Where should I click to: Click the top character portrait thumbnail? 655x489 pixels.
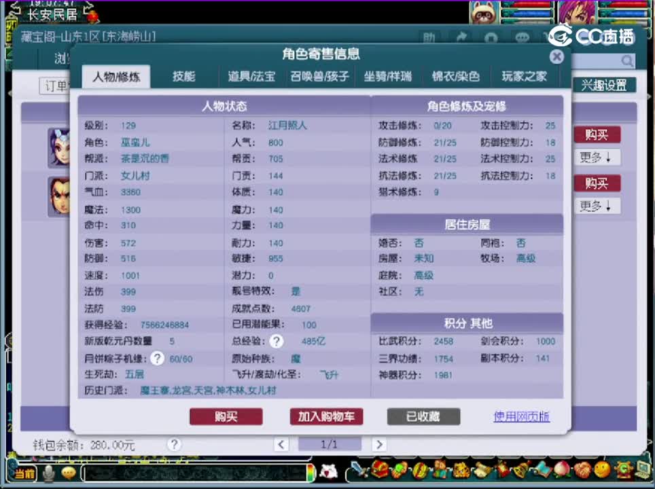click(x=60, y=147)
